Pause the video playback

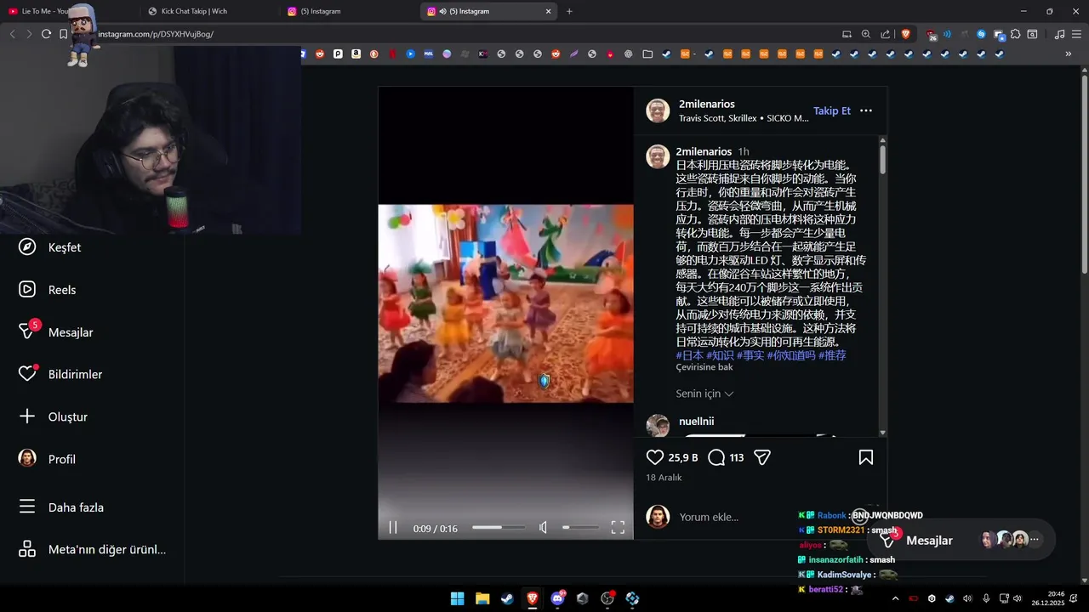[393, 528]
